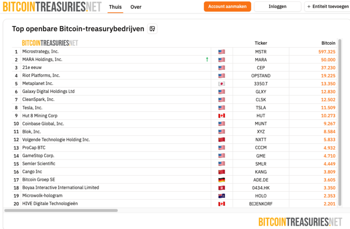Click the US flag in the CleanSpark row

pyautogui.click(x=221, y=99)
